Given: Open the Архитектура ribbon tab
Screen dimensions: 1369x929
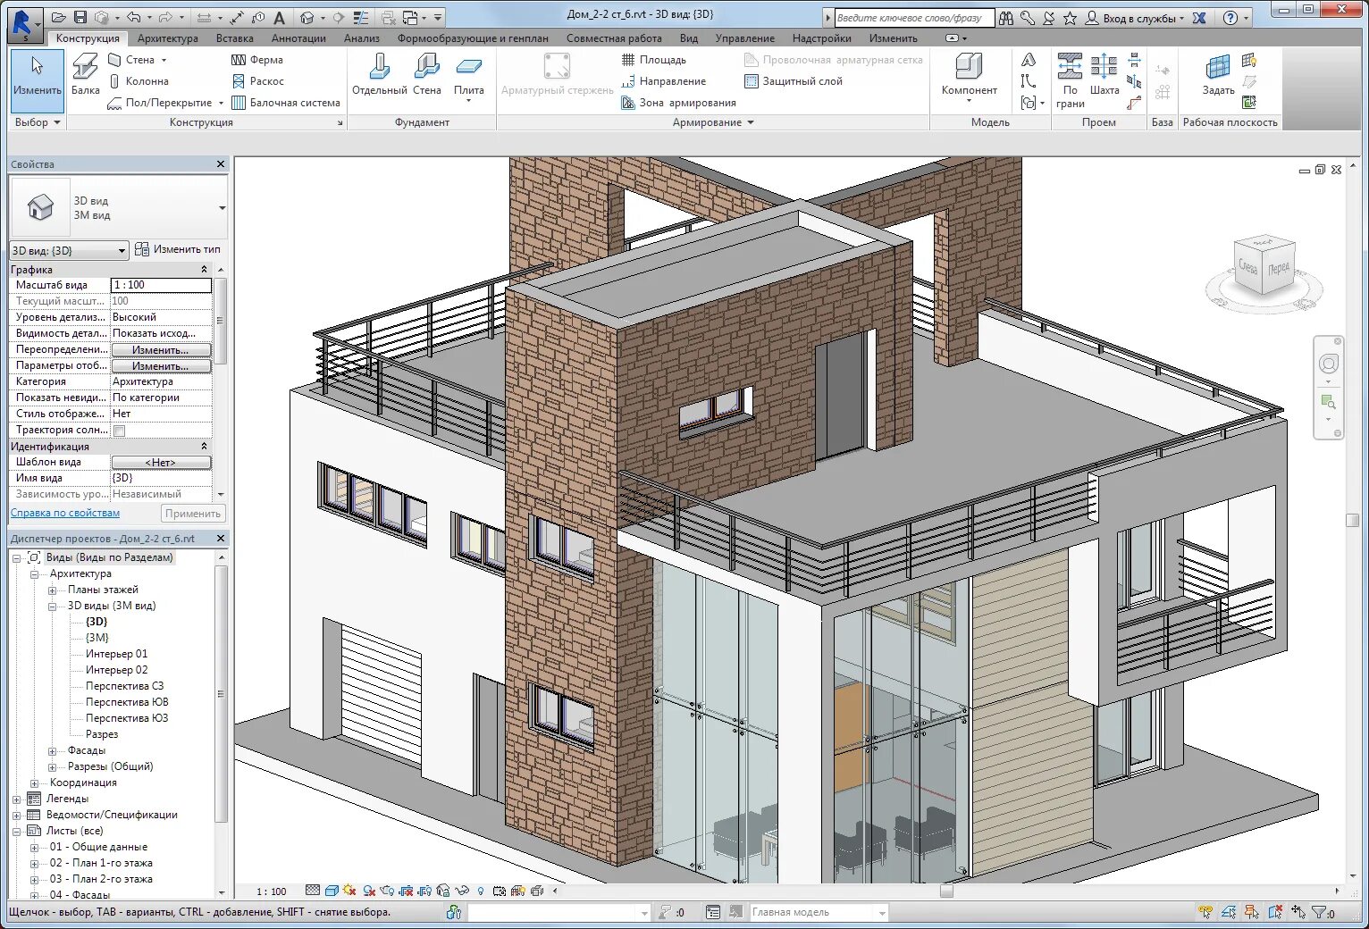Looking at the screenshot, I should pos(168,38).
